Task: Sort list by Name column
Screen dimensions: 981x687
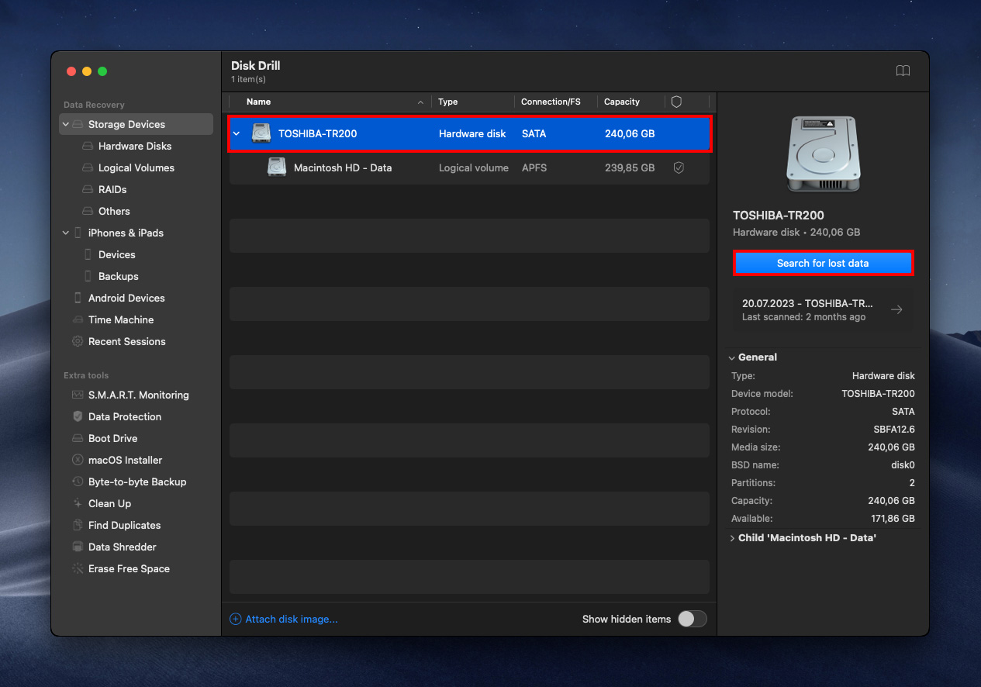Action: click(x=259, y=102)
